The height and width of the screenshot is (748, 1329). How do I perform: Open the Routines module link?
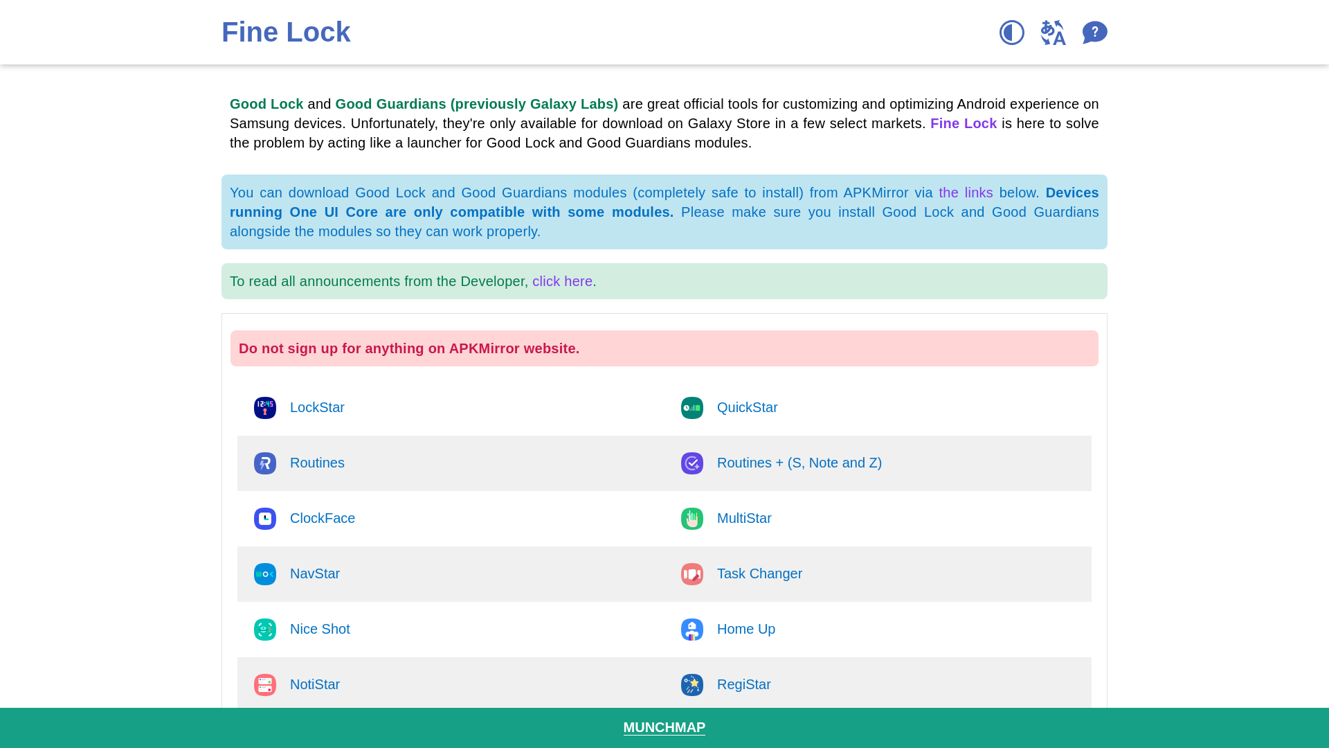pyautogui.click(x=317, y=463)
